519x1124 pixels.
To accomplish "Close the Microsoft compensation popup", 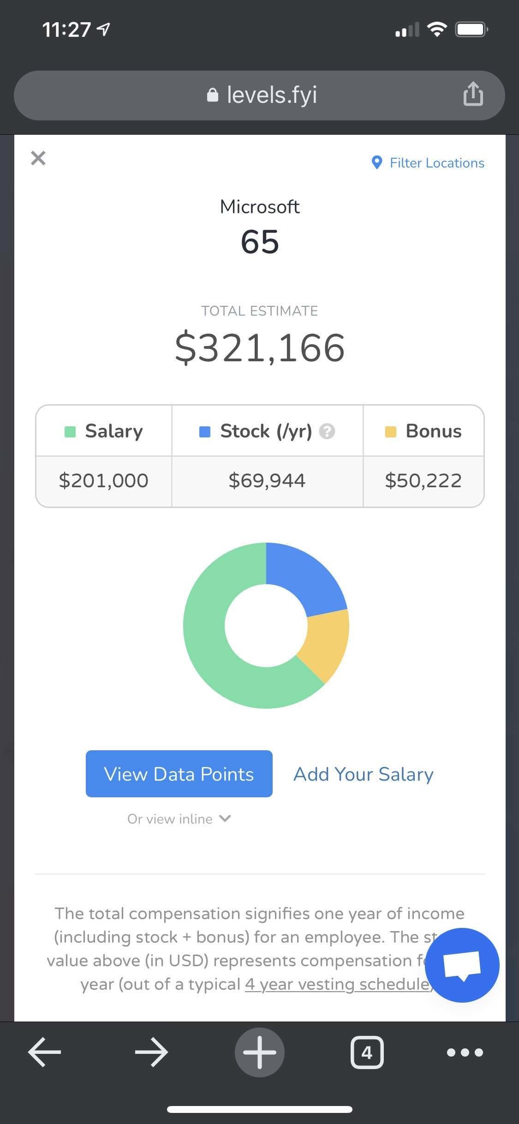I will click(x=38, y=158).
